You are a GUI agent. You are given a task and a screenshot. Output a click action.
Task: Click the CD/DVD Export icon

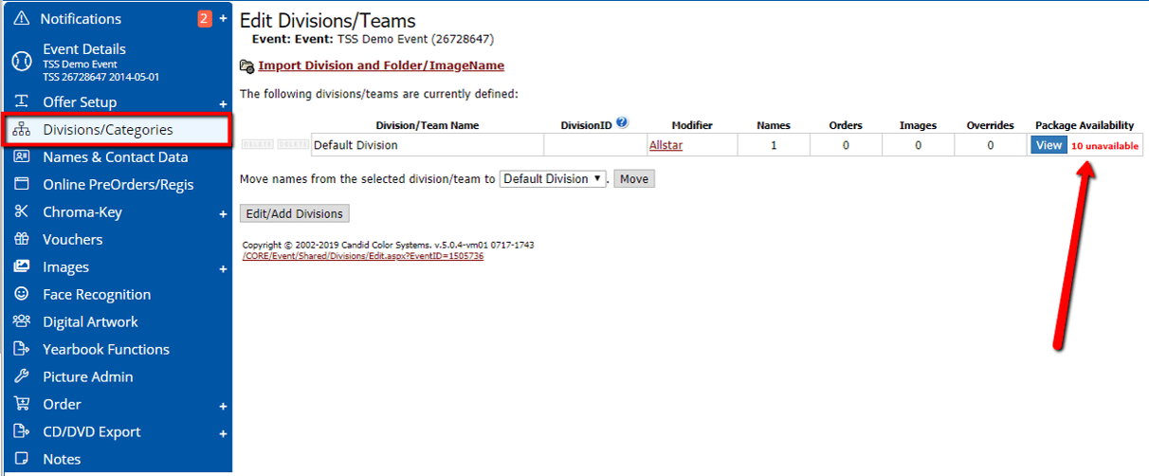tap(22, 432)
